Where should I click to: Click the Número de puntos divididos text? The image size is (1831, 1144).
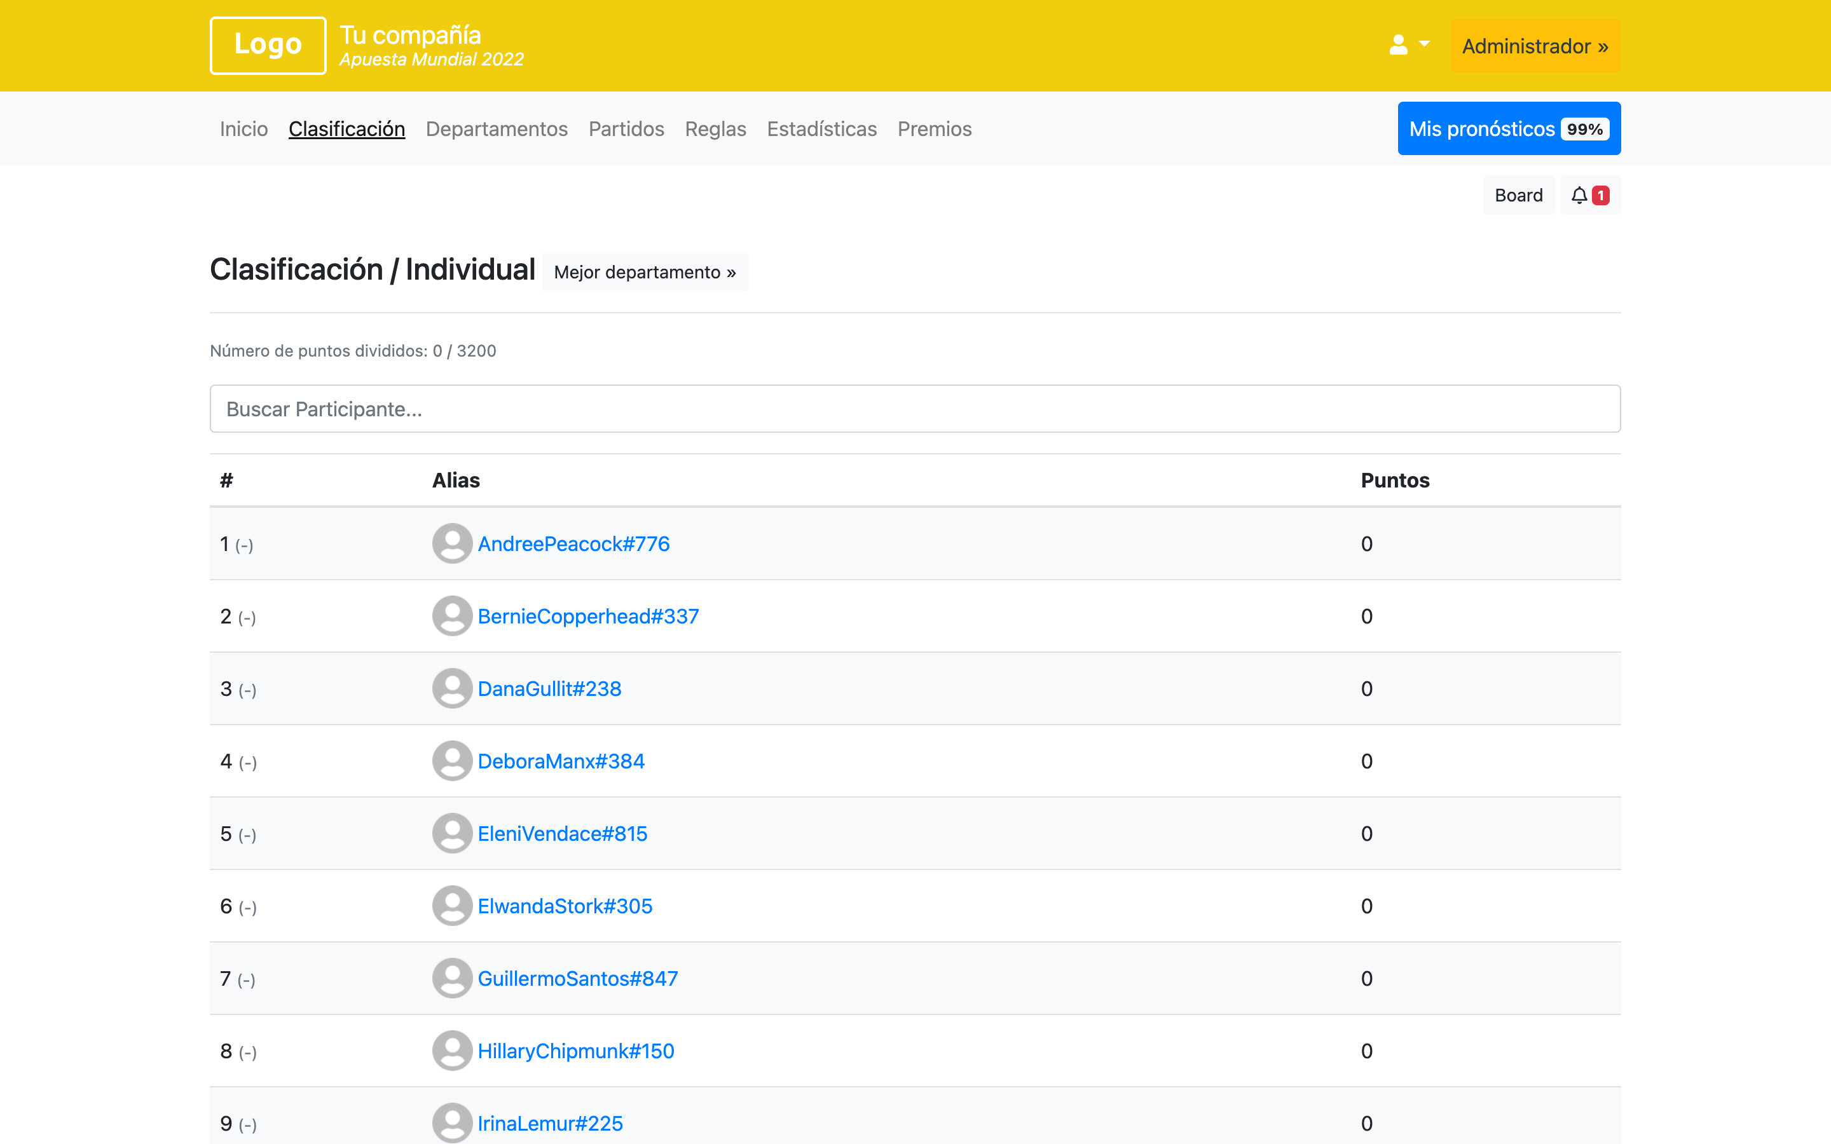click(x=353, y=350)
